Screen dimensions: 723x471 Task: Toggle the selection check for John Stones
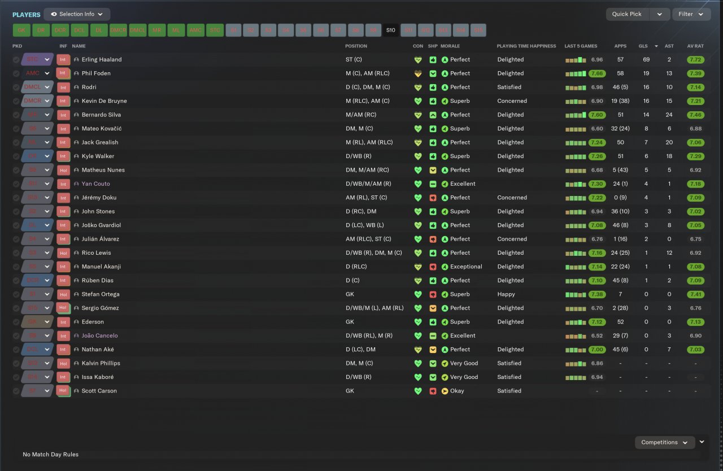[16, 211]
